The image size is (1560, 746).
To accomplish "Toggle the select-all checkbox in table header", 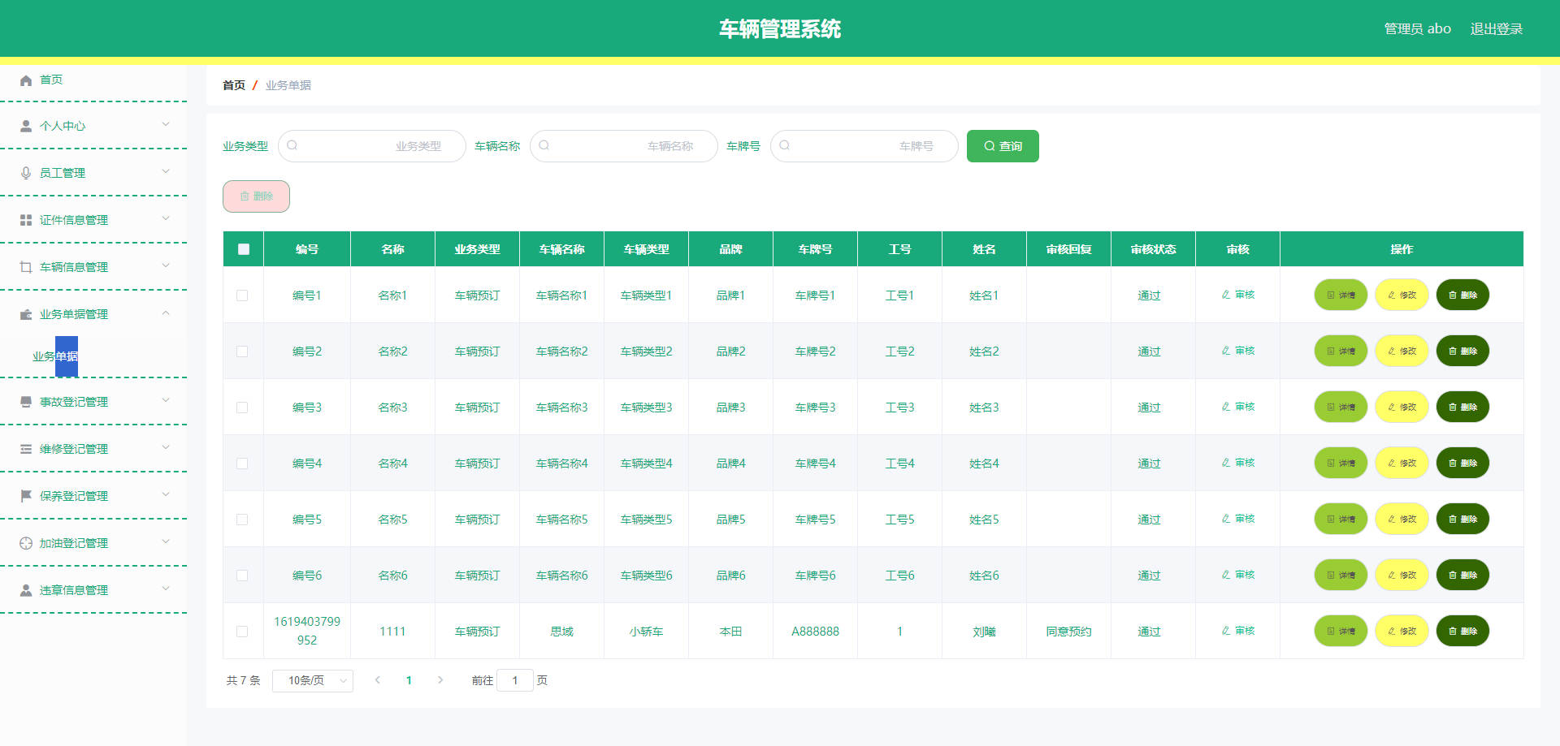I will coord(244,249).
